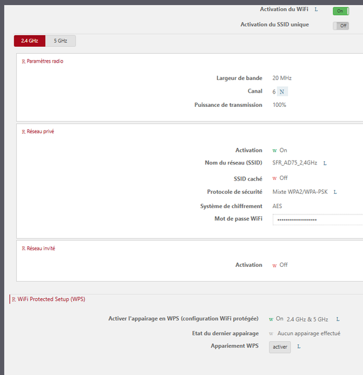Click the Mot de passe WiFi field
The height and width of the screenshot is (375, 363).
coord(318,219)
